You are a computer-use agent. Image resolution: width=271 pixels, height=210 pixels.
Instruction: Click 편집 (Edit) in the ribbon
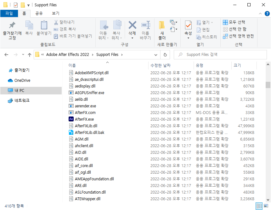tap(203, 30)
